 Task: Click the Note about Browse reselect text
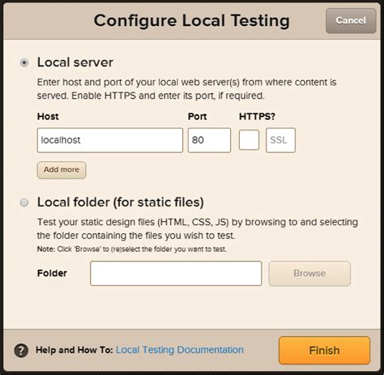[x=132, y=249]
